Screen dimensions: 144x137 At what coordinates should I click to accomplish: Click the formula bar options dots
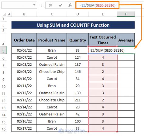[41, 5]
